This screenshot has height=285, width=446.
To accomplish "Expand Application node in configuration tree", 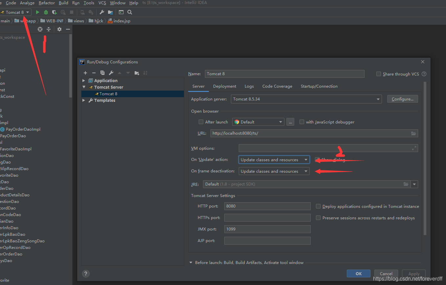I will 84,80.
